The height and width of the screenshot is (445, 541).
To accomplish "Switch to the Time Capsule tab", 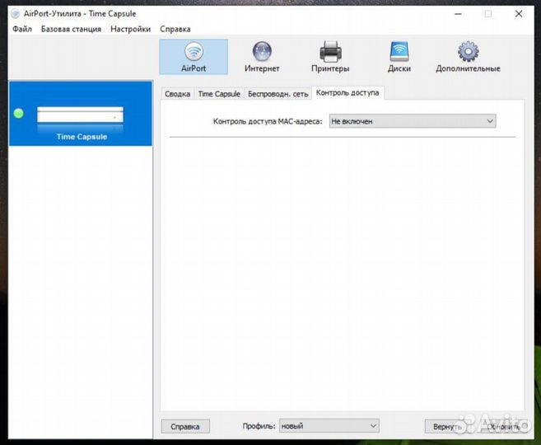I will click(219, 94).
